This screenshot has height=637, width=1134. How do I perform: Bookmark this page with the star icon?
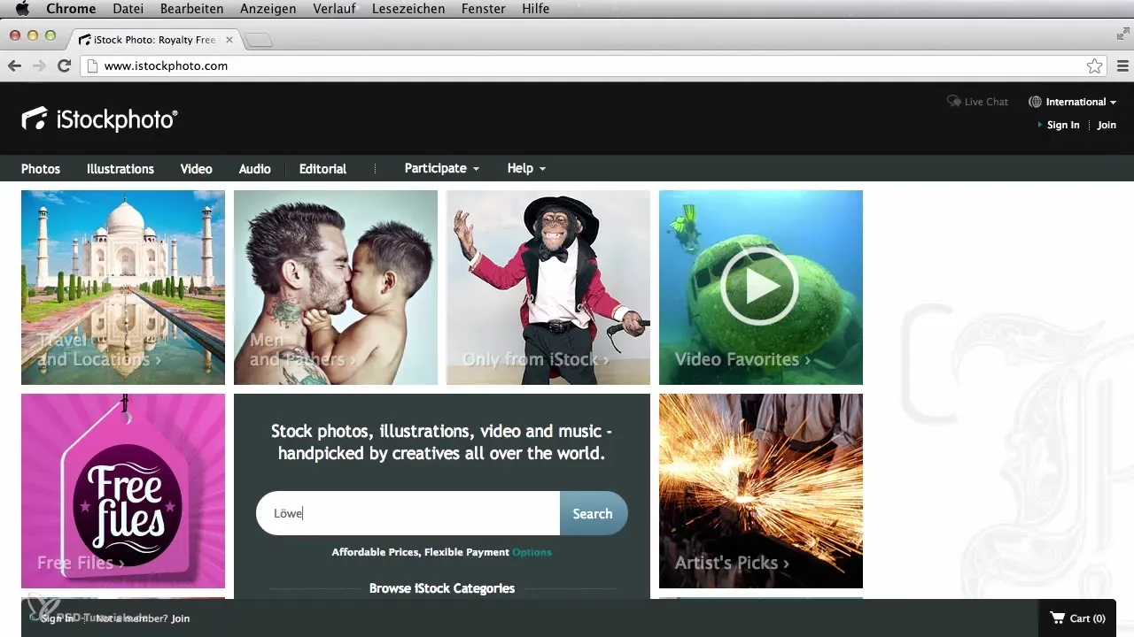[1095, 66]
